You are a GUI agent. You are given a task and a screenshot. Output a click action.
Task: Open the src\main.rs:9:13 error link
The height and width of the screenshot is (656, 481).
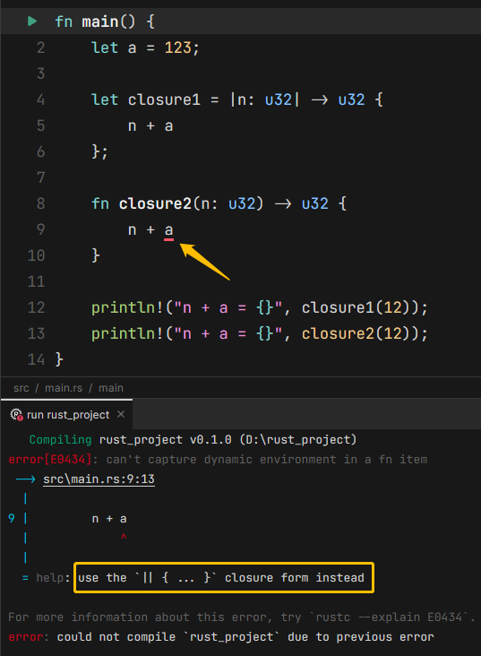tap(99, 479)
